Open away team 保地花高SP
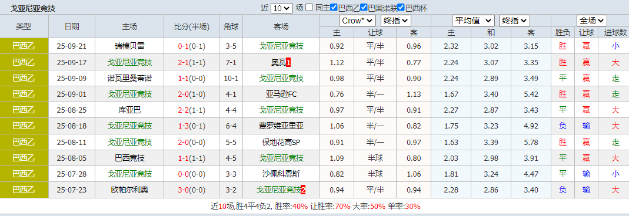The image size is (629, 216). pyautogui.click(x=281, y=142)
